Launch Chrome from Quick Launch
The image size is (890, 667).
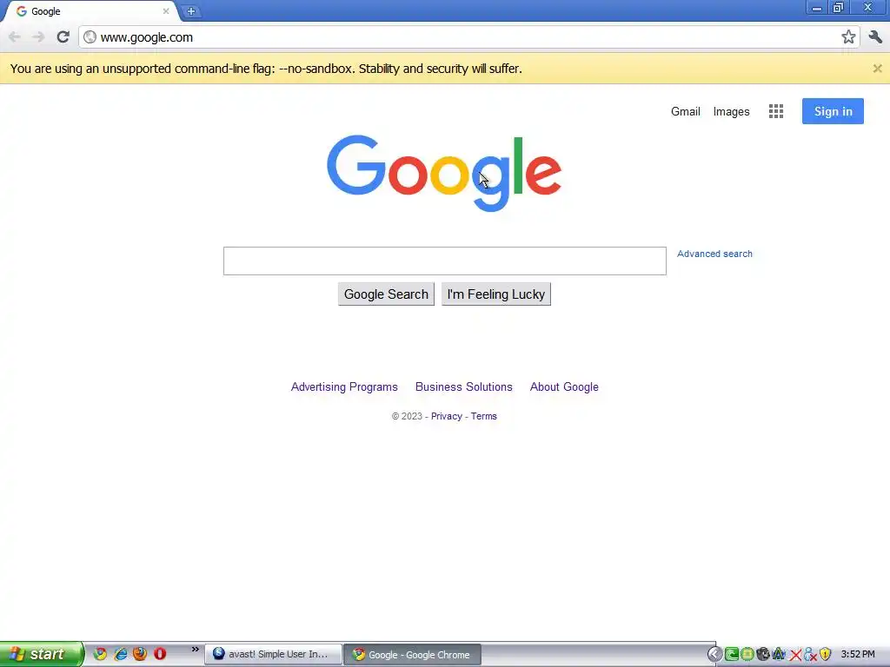100,654
